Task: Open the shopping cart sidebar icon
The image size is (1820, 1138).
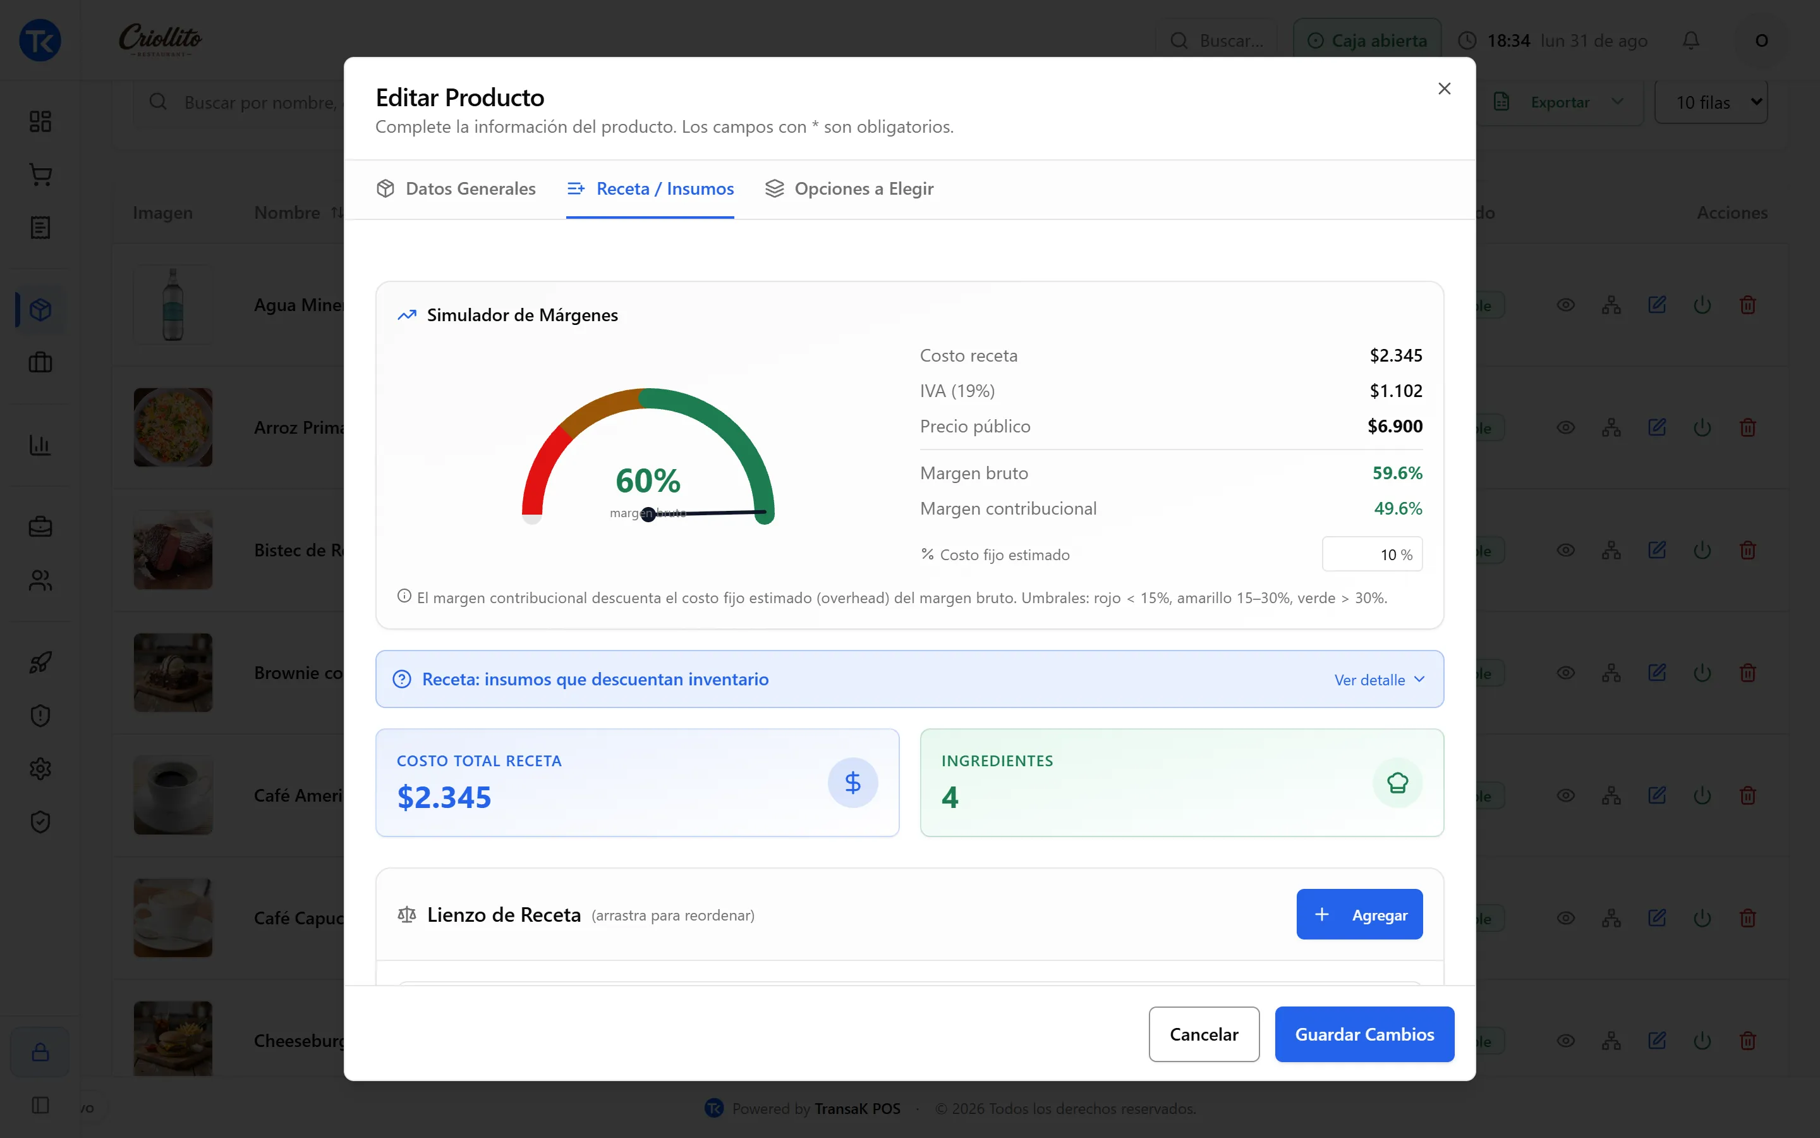Action: [40, 174]
